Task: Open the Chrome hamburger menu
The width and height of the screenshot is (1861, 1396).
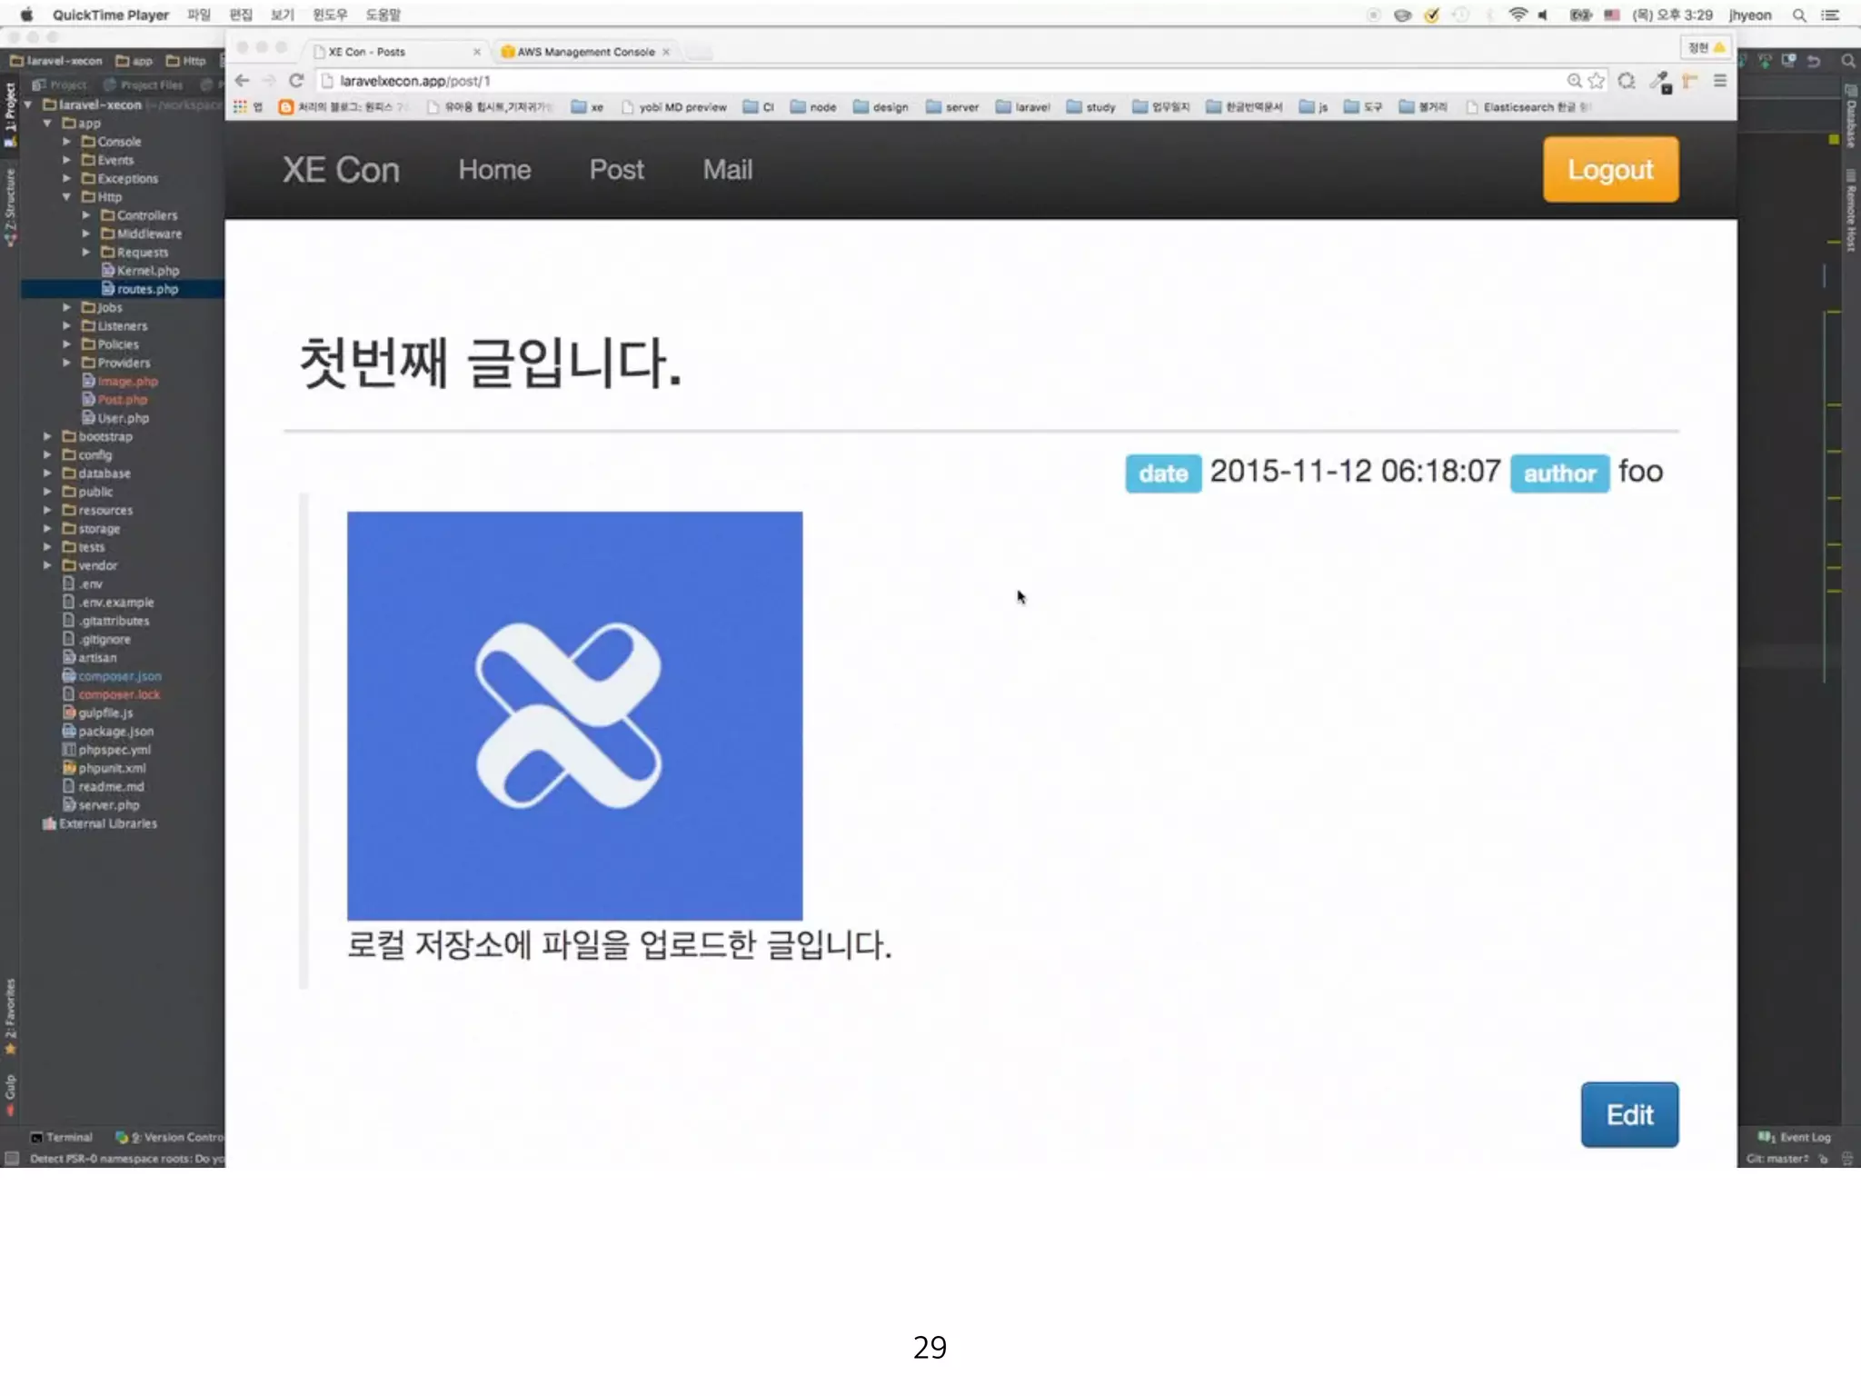Action: point(1719,81)
